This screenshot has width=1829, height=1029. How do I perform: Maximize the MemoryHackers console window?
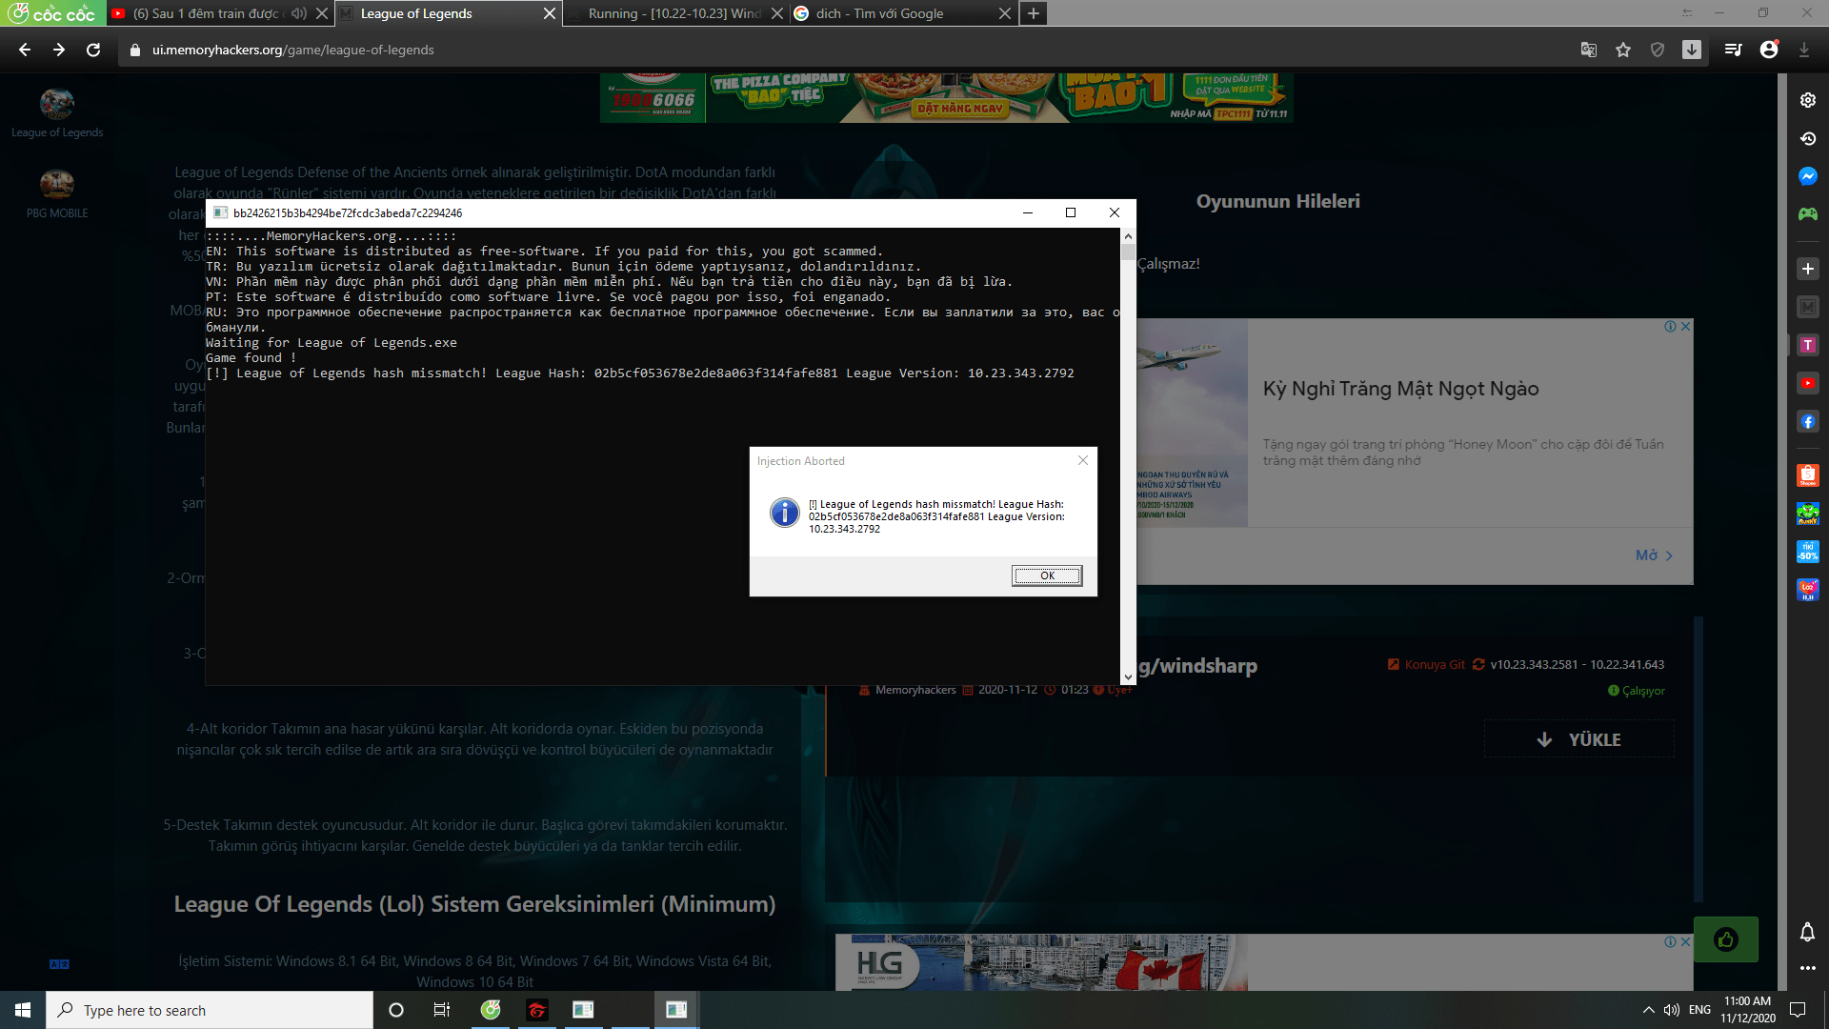click(x=1071, y=212)
